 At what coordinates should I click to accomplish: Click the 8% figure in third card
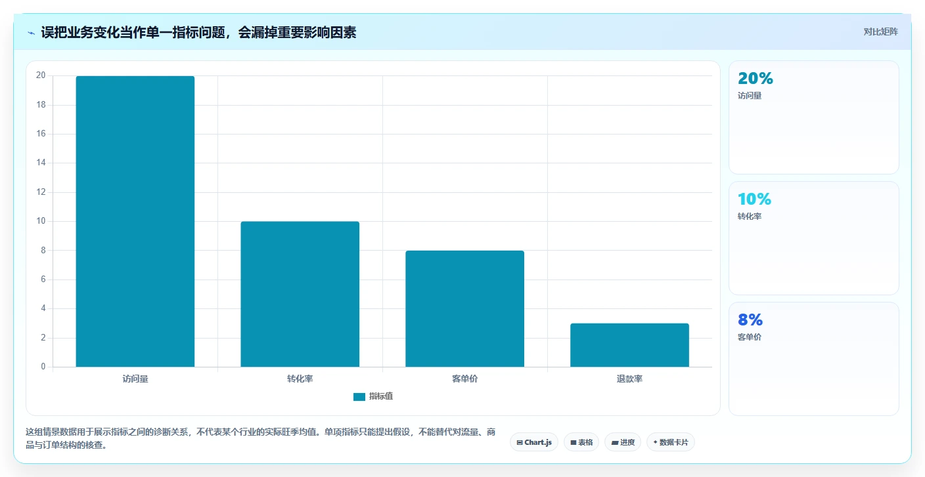pos(750,320)
